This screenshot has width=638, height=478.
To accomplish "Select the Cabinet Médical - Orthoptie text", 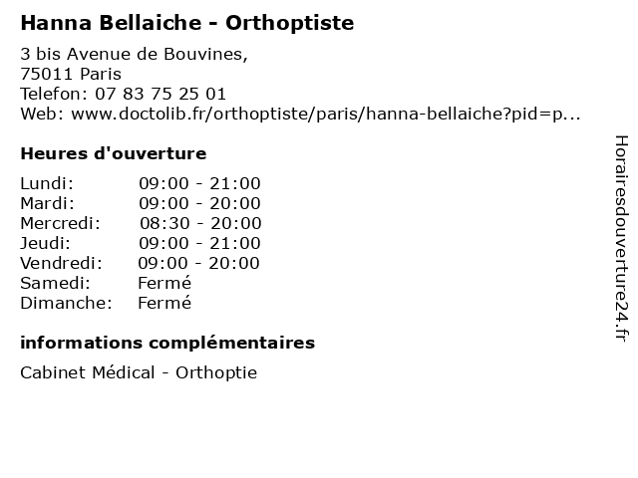I will [139, 372].
